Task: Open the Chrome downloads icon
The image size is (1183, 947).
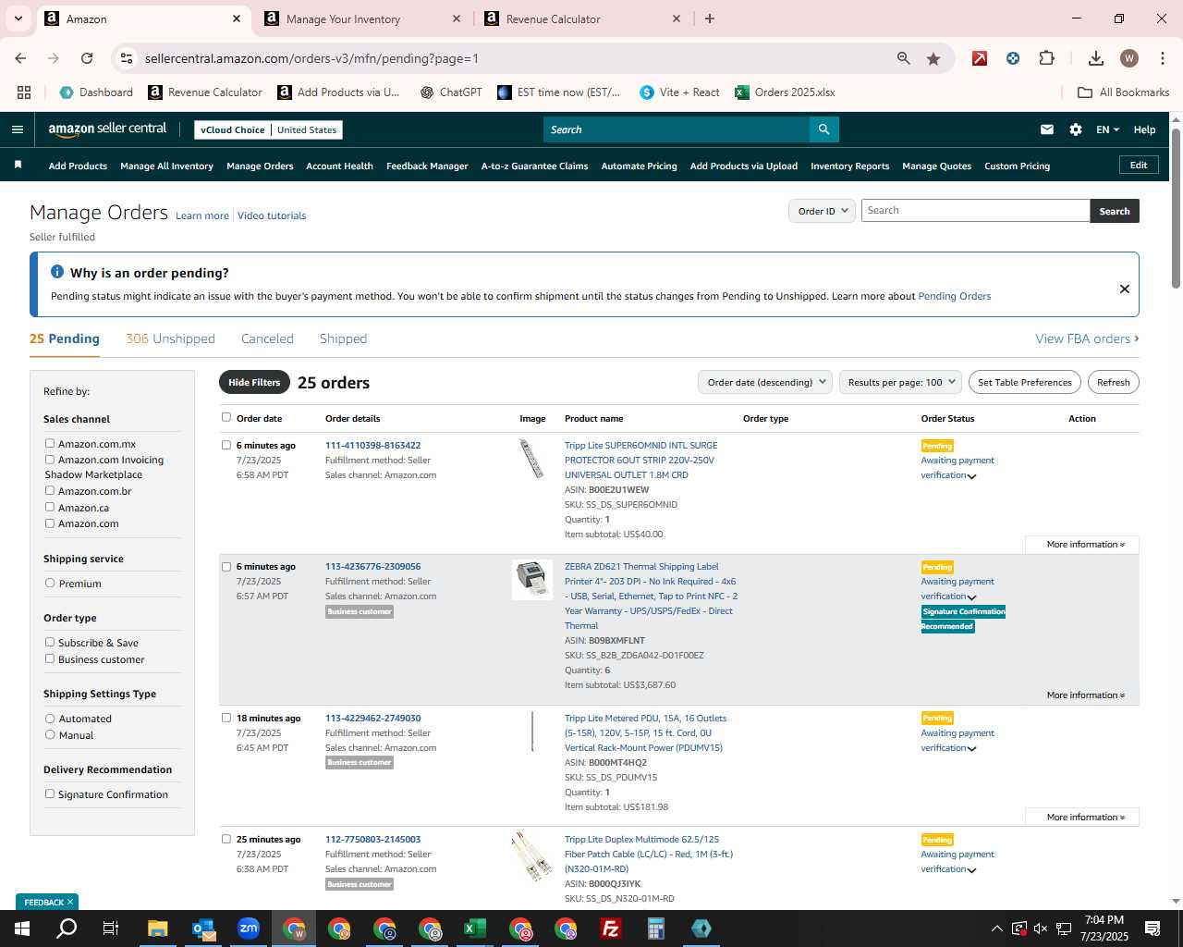Action: click(1096, 58)
